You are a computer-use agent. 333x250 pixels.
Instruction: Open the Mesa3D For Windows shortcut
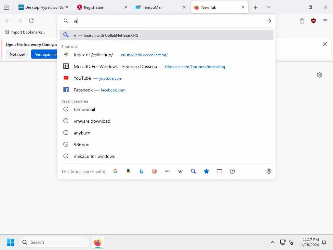coord(166,66)
